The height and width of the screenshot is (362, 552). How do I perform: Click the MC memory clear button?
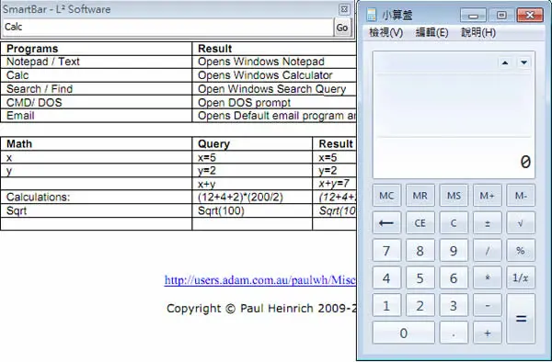(386, 196)
